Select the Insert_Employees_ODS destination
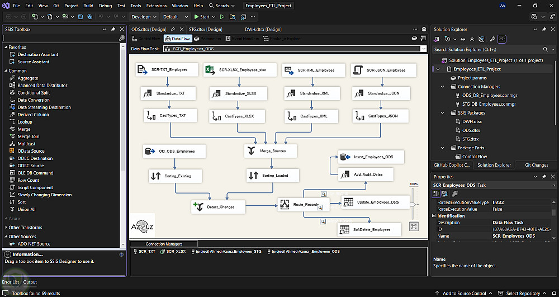Image resolution: width=559 pixels, height=297 pixels. (x=371, y=157)
